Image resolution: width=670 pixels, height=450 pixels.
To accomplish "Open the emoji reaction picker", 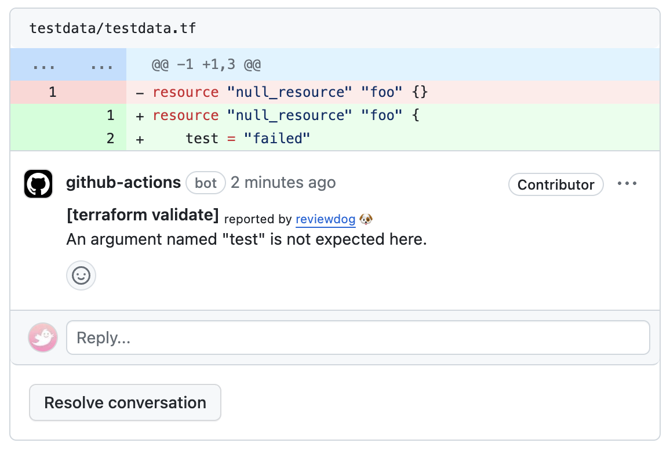I will click(81, 275).
